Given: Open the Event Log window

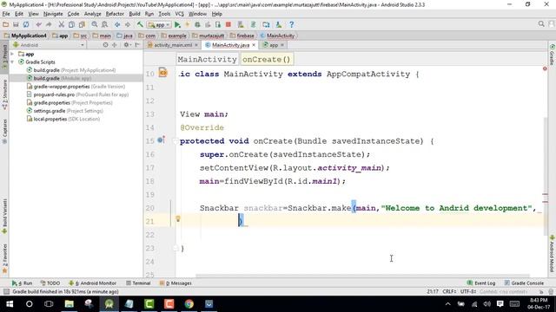Looking at the screenshot, I should coord(481,283).
